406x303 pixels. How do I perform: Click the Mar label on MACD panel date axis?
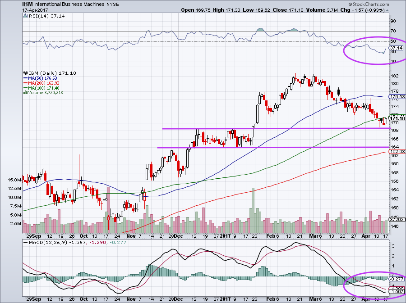click(x=314, y=299)
